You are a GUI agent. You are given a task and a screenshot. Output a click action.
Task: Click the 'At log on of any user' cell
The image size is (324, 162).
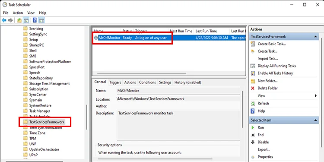coord(151,38)
